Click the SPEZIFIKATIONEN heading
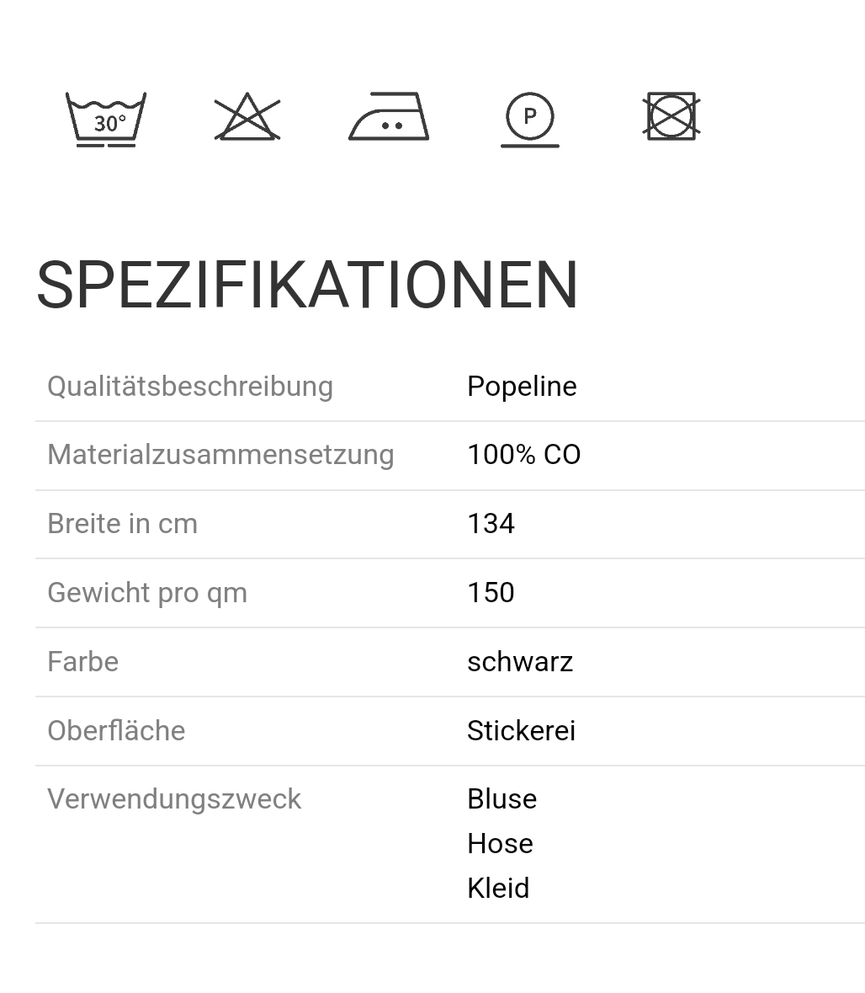Image resolution: width=865 pixels, height=993 pixels. pos(307,285)
